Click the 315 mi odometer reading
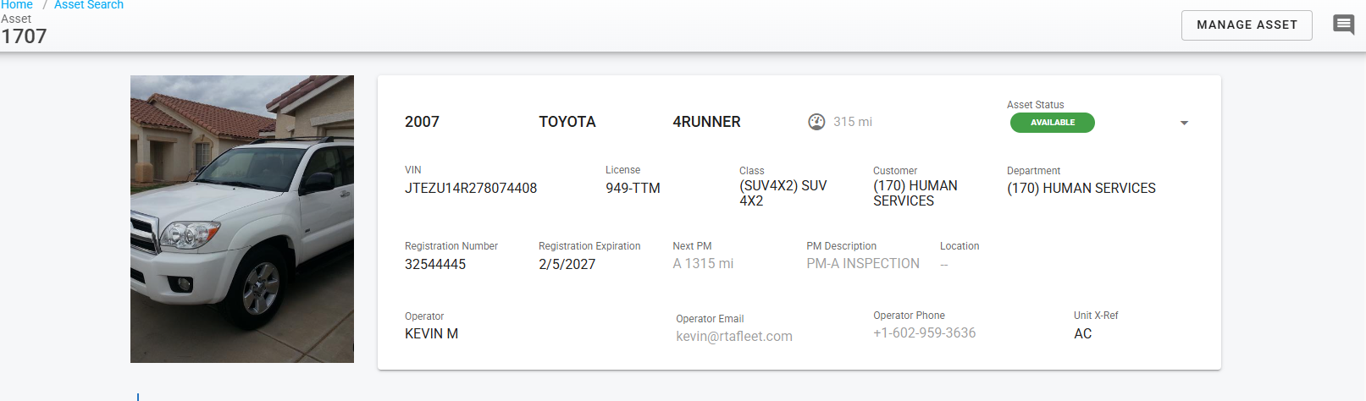 [853, 122]
